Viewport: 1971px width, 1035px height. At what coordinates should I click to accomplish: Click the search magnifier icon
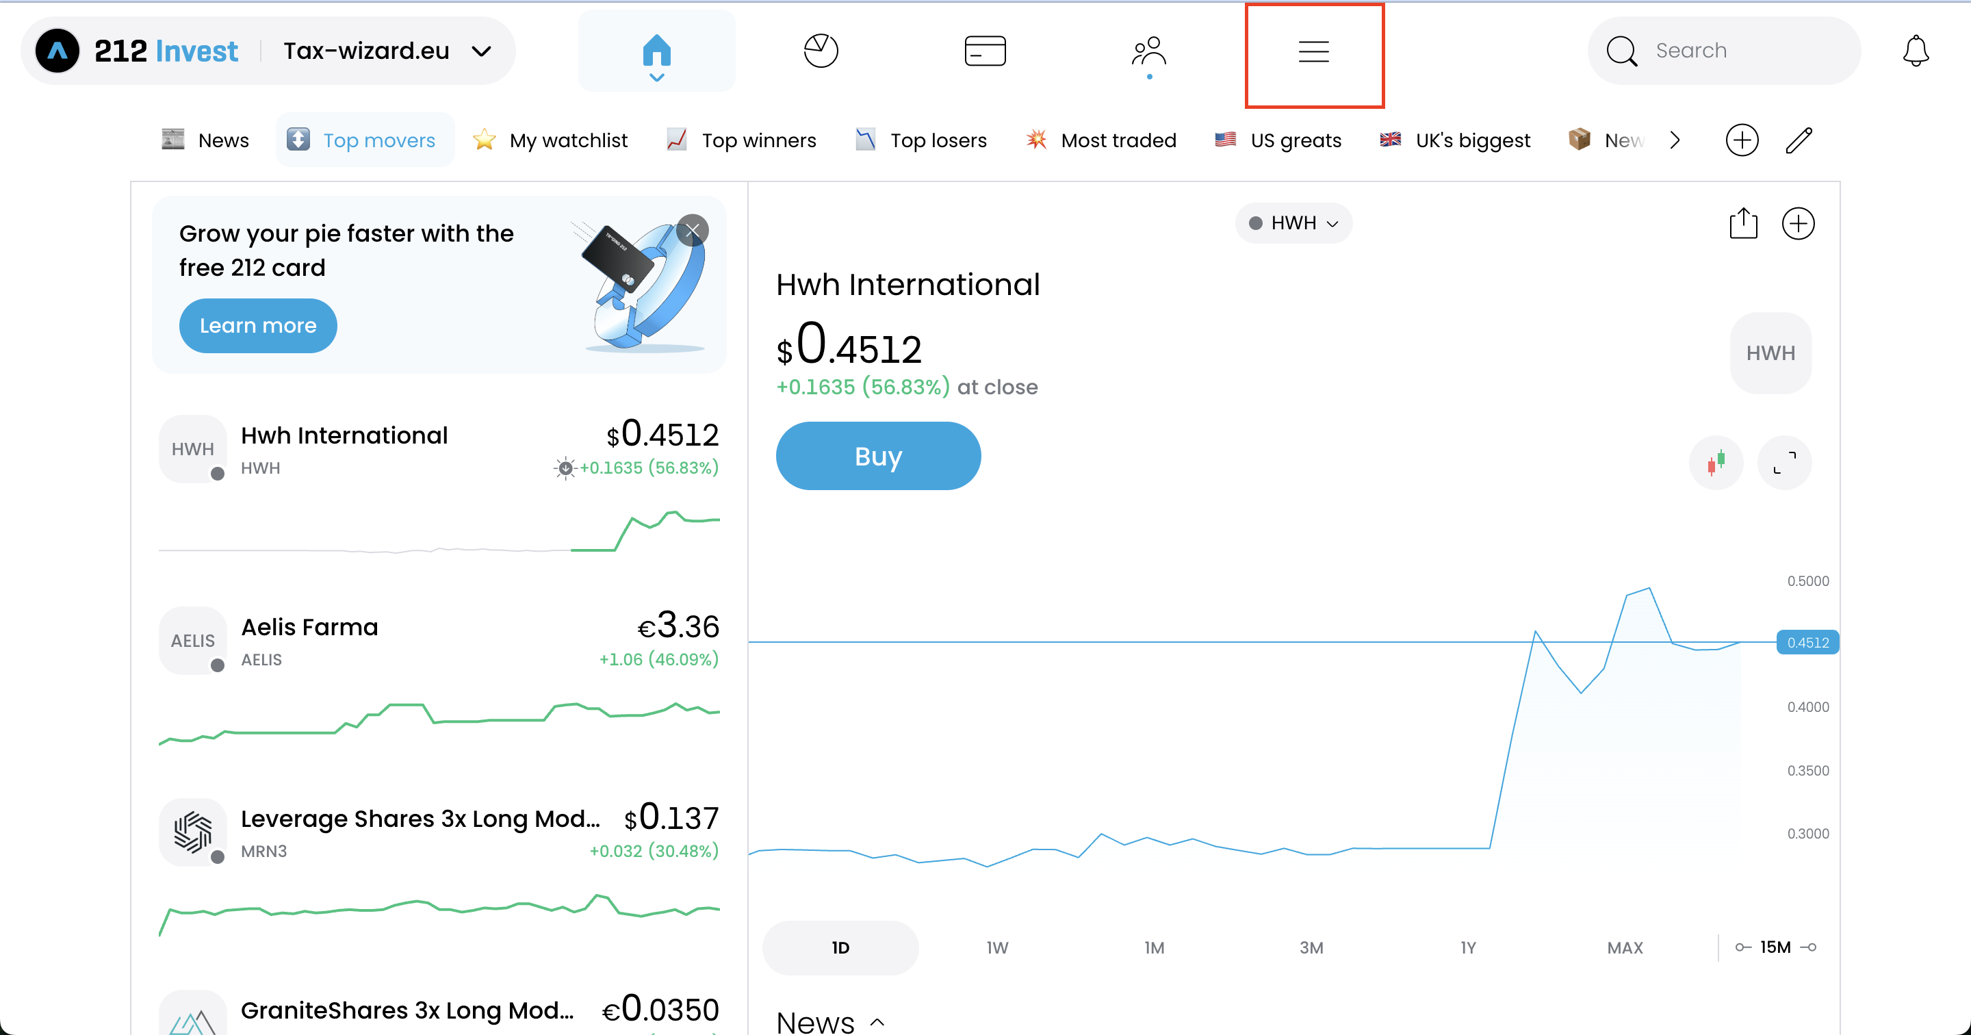pyautogui.click(x=1621, y=51)
